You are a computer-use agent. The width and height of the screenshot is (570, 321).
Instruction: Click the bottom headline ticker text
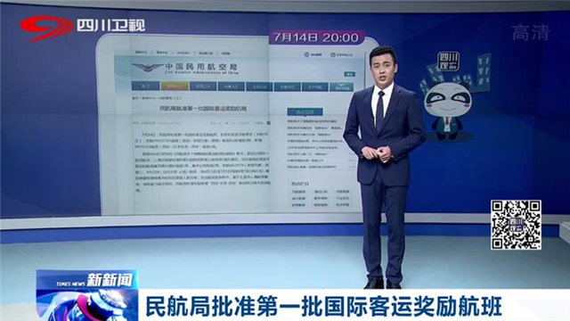[x=324, y=307]
